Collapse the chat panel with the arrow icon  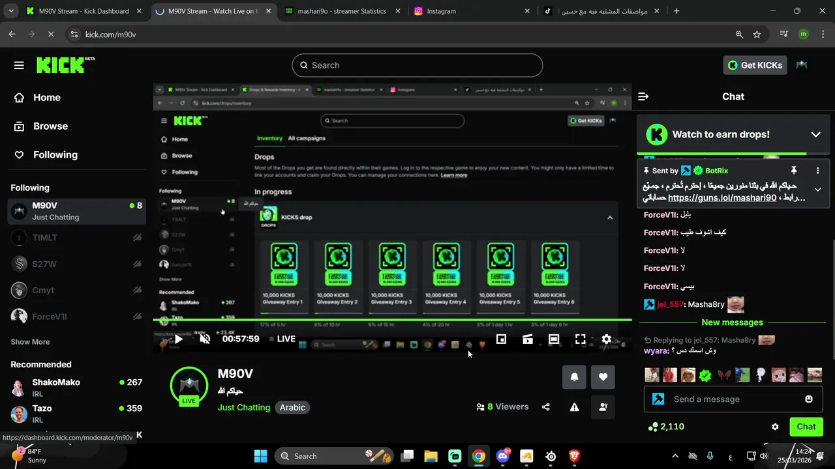pyautogui.click(x=643, y=96)
